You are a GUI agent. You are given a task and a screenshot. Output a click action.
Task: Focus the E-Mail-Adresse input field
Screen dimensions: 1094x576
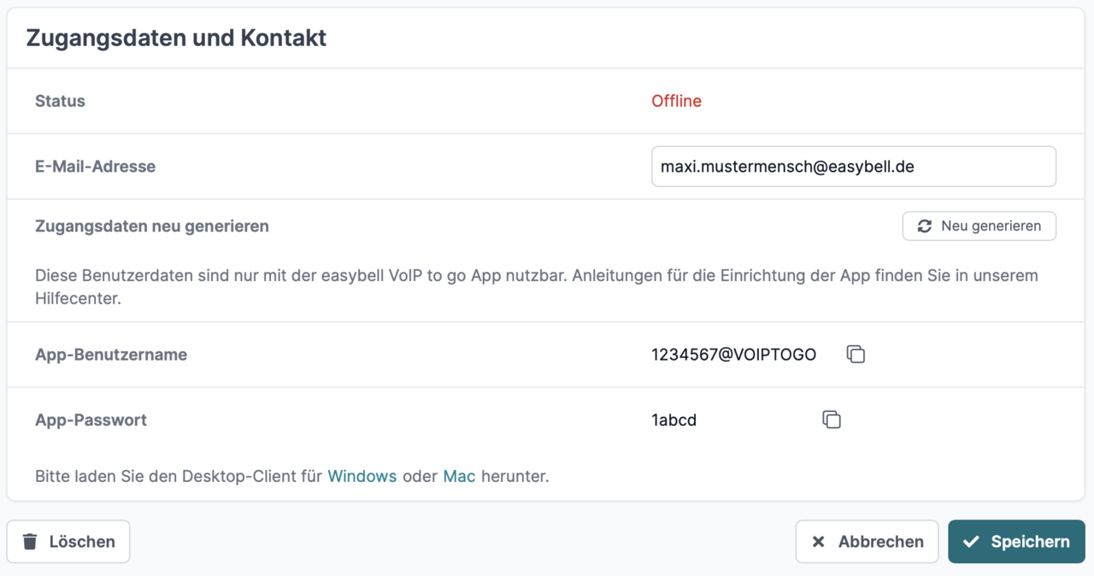(x=853, y=167)
